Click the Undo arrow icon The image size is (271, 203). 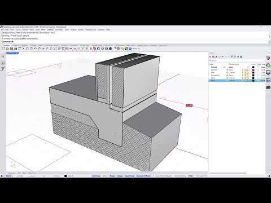coord(35,48)
